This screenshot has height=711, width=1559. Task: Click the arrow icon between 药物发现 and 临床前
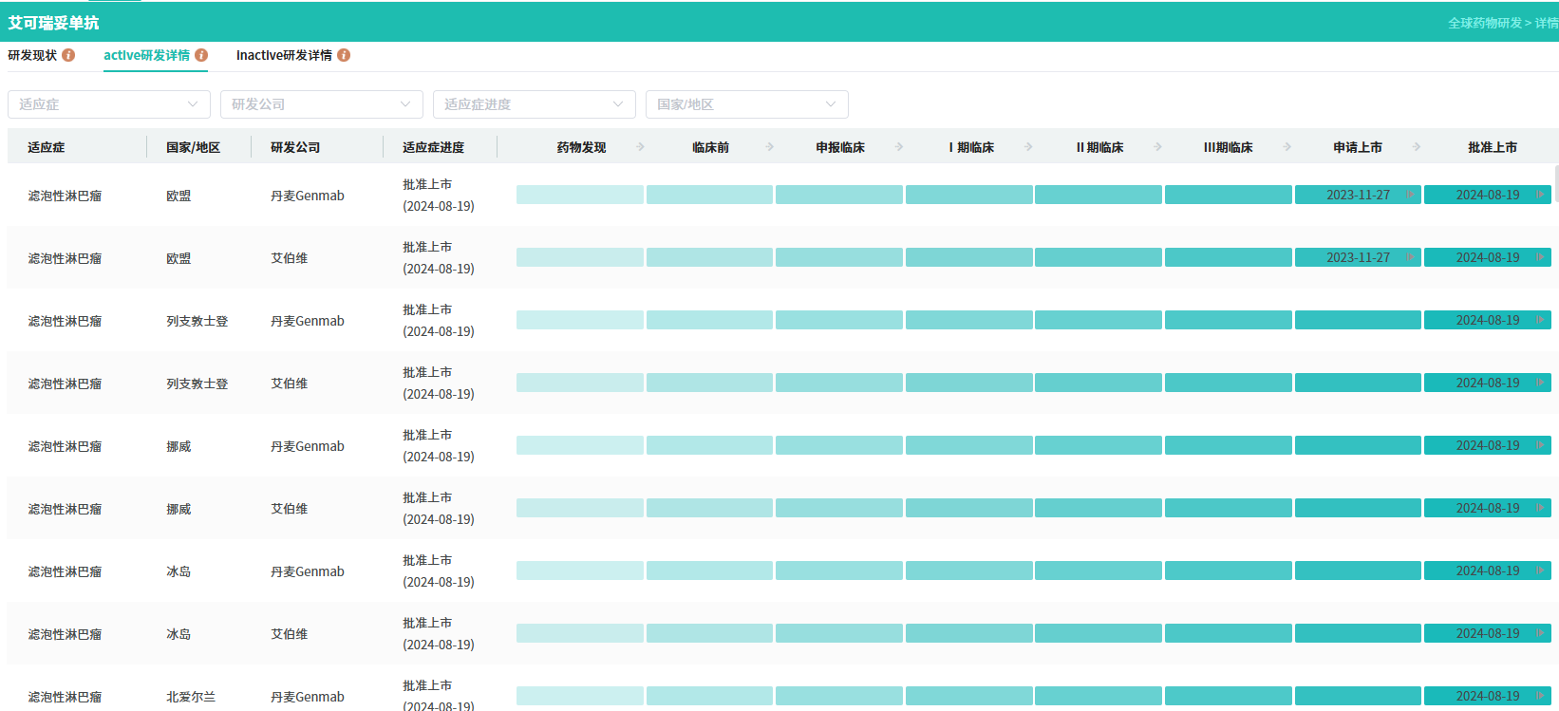pyautogui.click(x=640, y=147)
